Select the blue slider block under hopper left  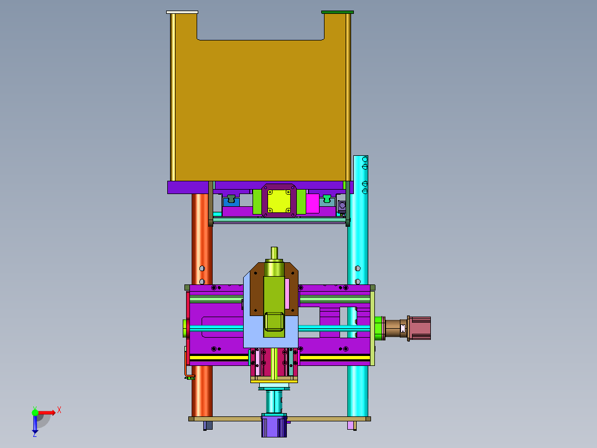(231, 202)
